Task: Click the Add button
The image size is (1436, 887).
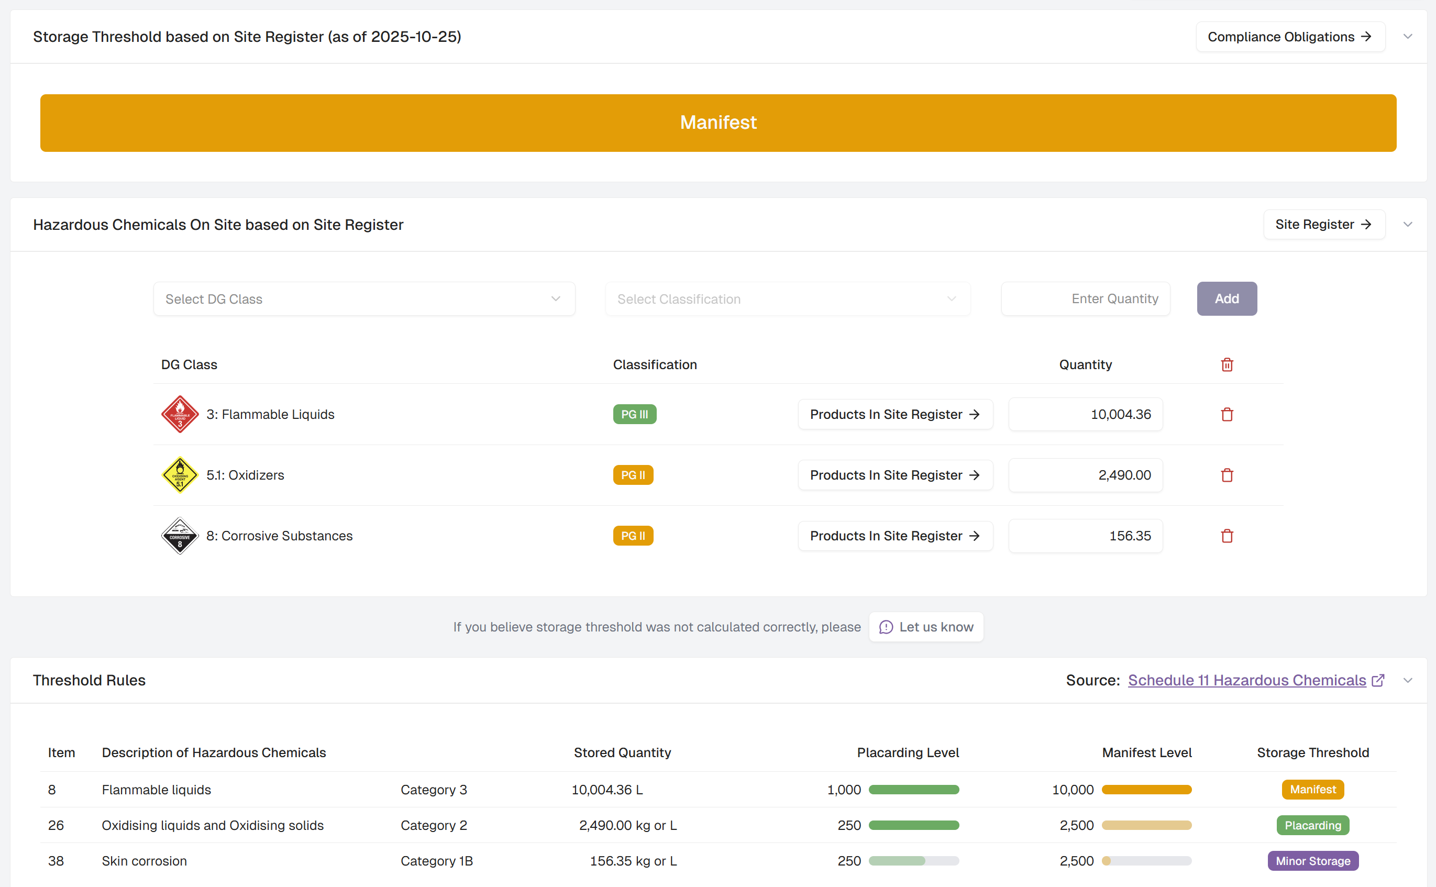Action: [x=1227, y=298]
